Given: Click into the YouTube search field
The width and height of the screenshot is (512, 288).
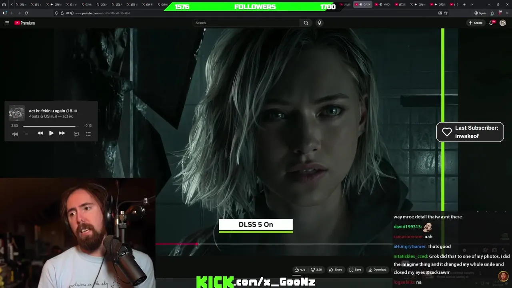Looking at the screenshot, I should [x=246, y=23].
